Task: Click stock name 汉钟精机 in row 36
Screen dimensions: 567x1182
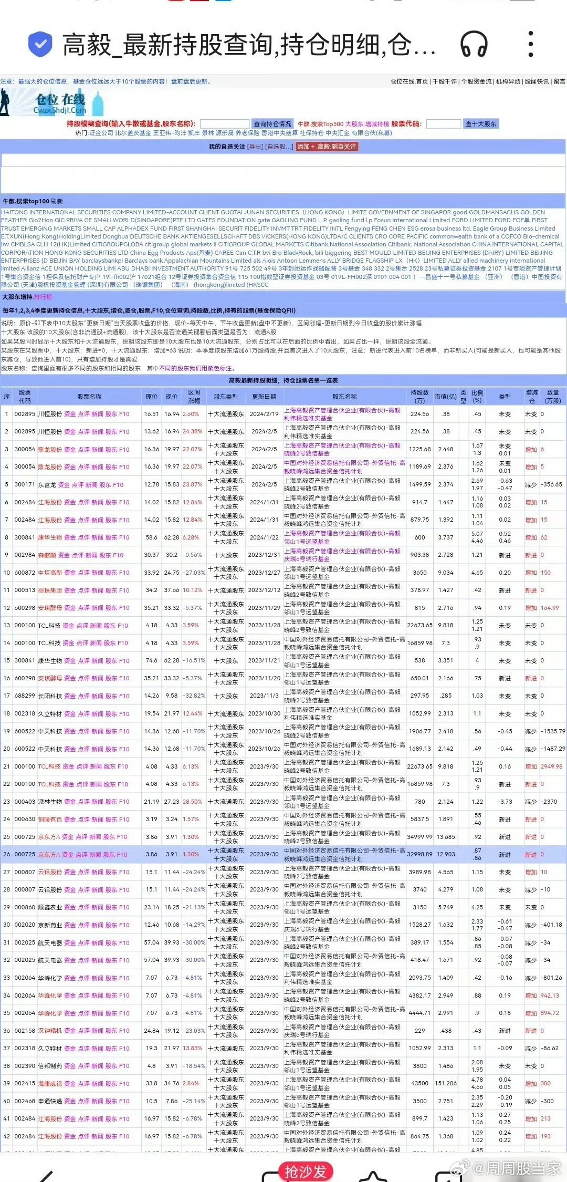Action: pyautogui.click(x=50, y=1031)
